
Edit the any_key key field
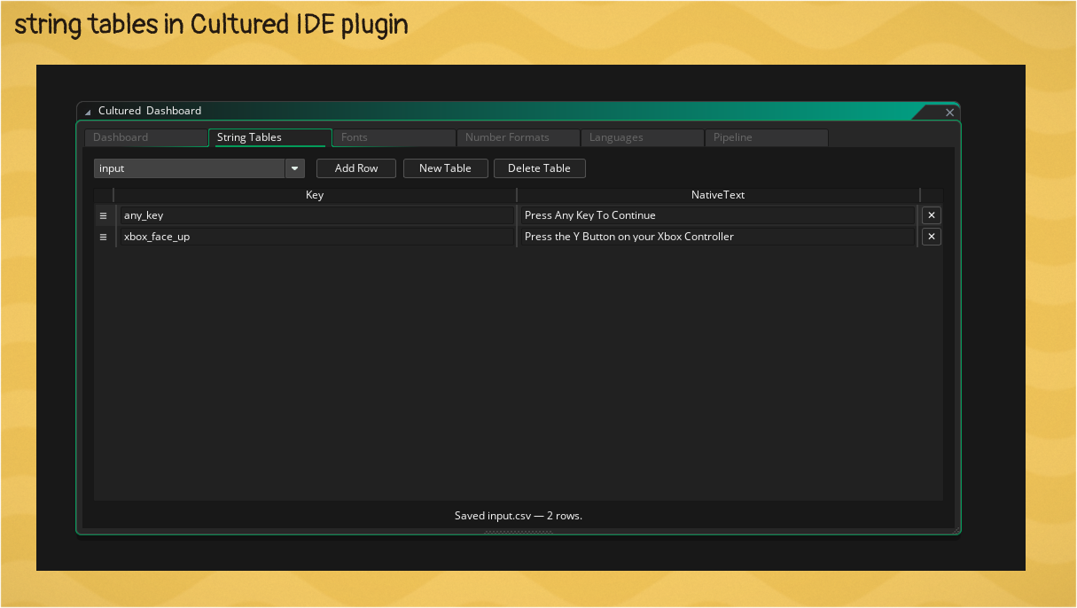(x=316, y=215)
